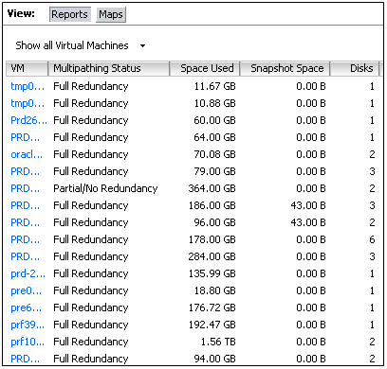
Task: Open the prf10... virtual machine link
Action: click(28, 342)
